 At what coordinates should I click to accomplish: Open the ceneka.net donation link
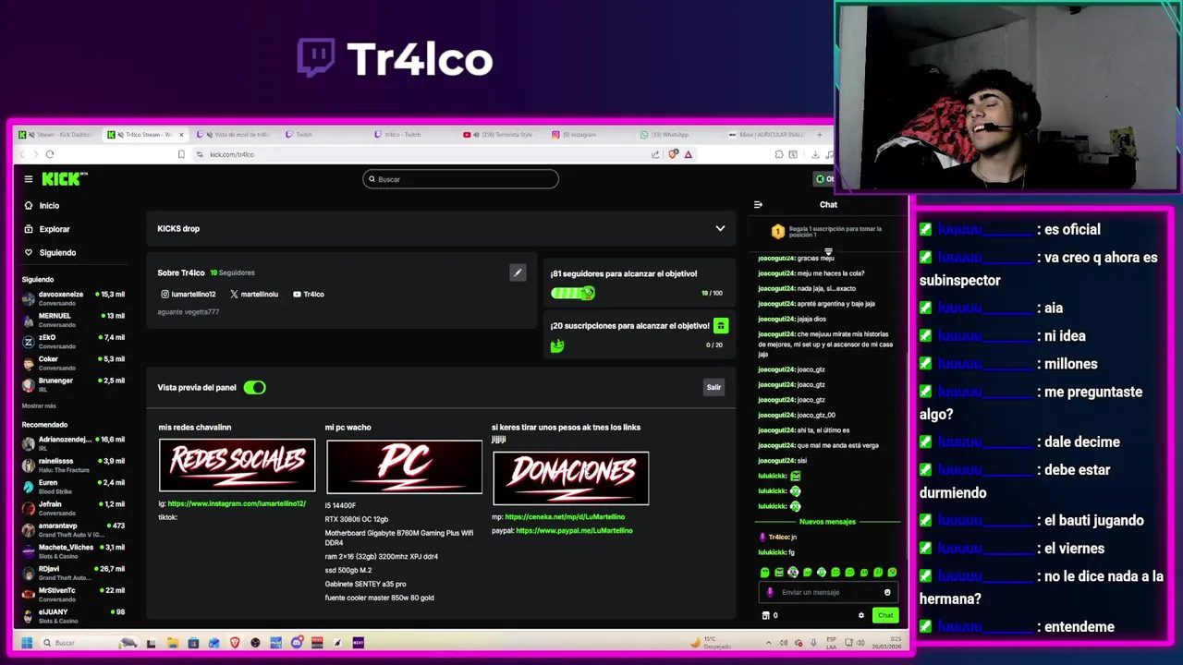565,517
